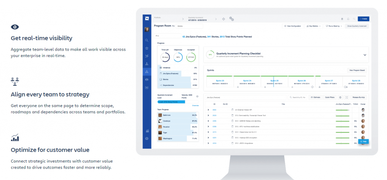387x180 pixels.
Task: Expand row for epic UI: External Viewer API
Action: pyautogui.click(x=208, y=110)
